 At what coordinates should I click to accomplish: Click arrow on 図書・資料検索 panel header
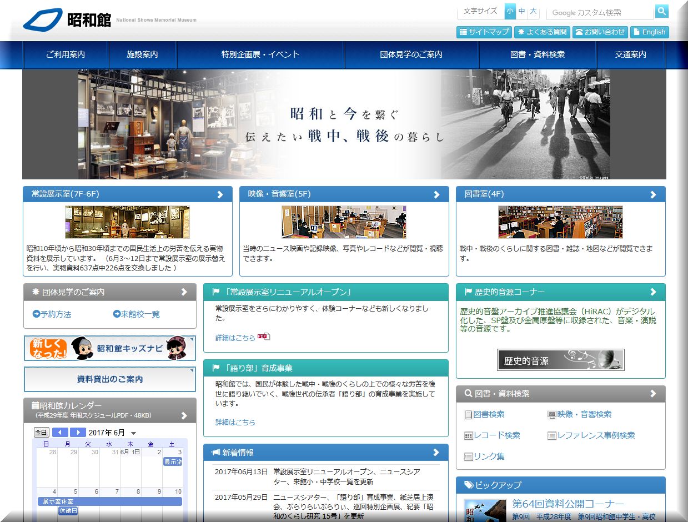(x=653, y=394)
